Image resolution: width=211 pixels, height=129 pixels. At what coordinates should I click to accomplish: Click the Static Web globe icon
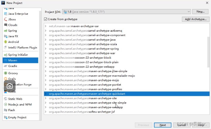[6, 99]
